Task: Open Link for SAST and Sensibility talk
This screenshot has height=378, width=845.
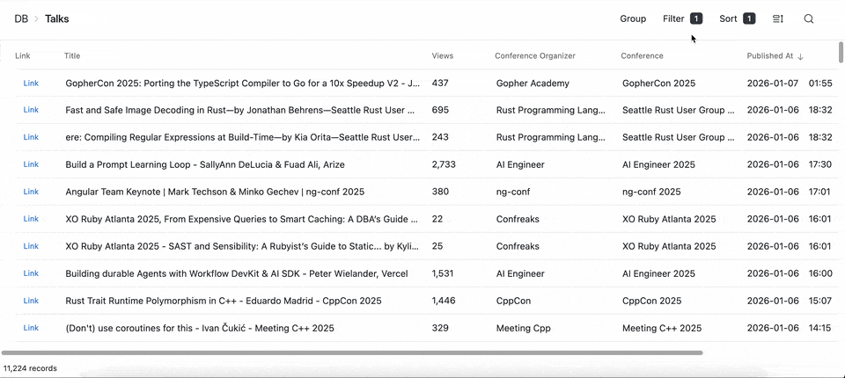Action: pyautogui.click(x=31, y=245)
